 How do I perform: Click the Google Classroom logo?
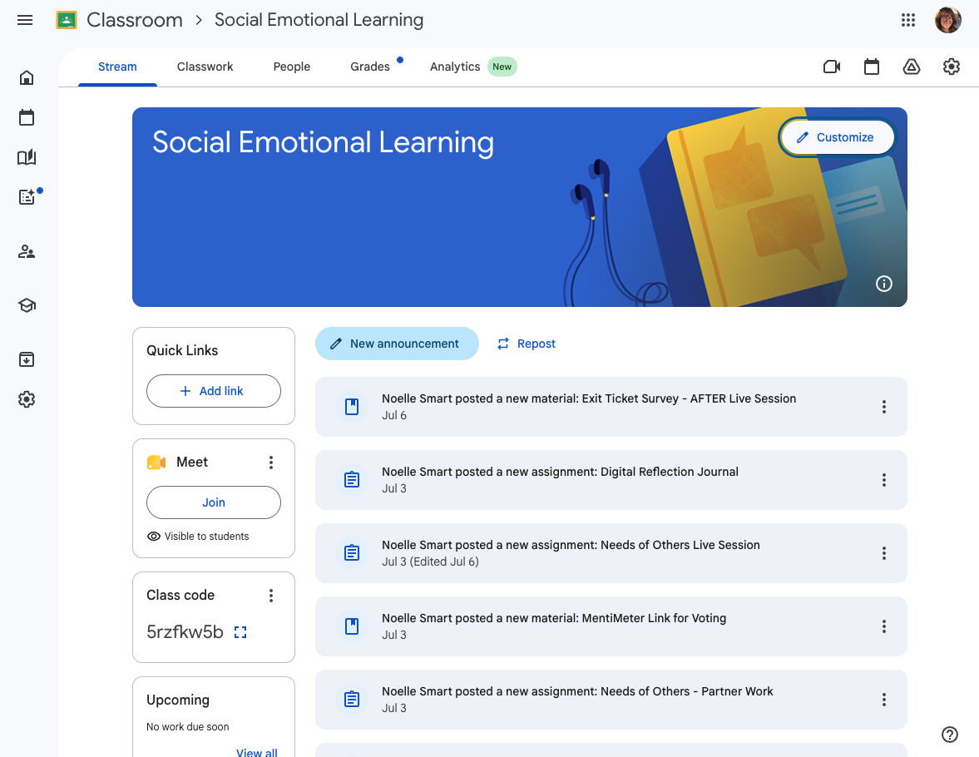(x=67, y=20)
